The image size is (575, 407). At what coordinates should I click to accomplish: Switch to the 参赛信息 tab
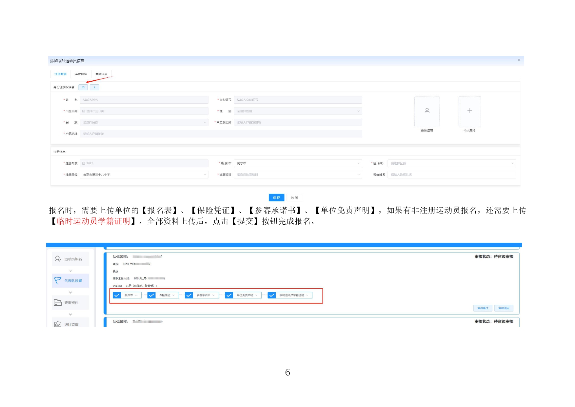101,74
